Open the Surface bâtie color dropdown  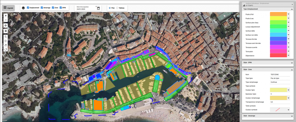(288, 31)
